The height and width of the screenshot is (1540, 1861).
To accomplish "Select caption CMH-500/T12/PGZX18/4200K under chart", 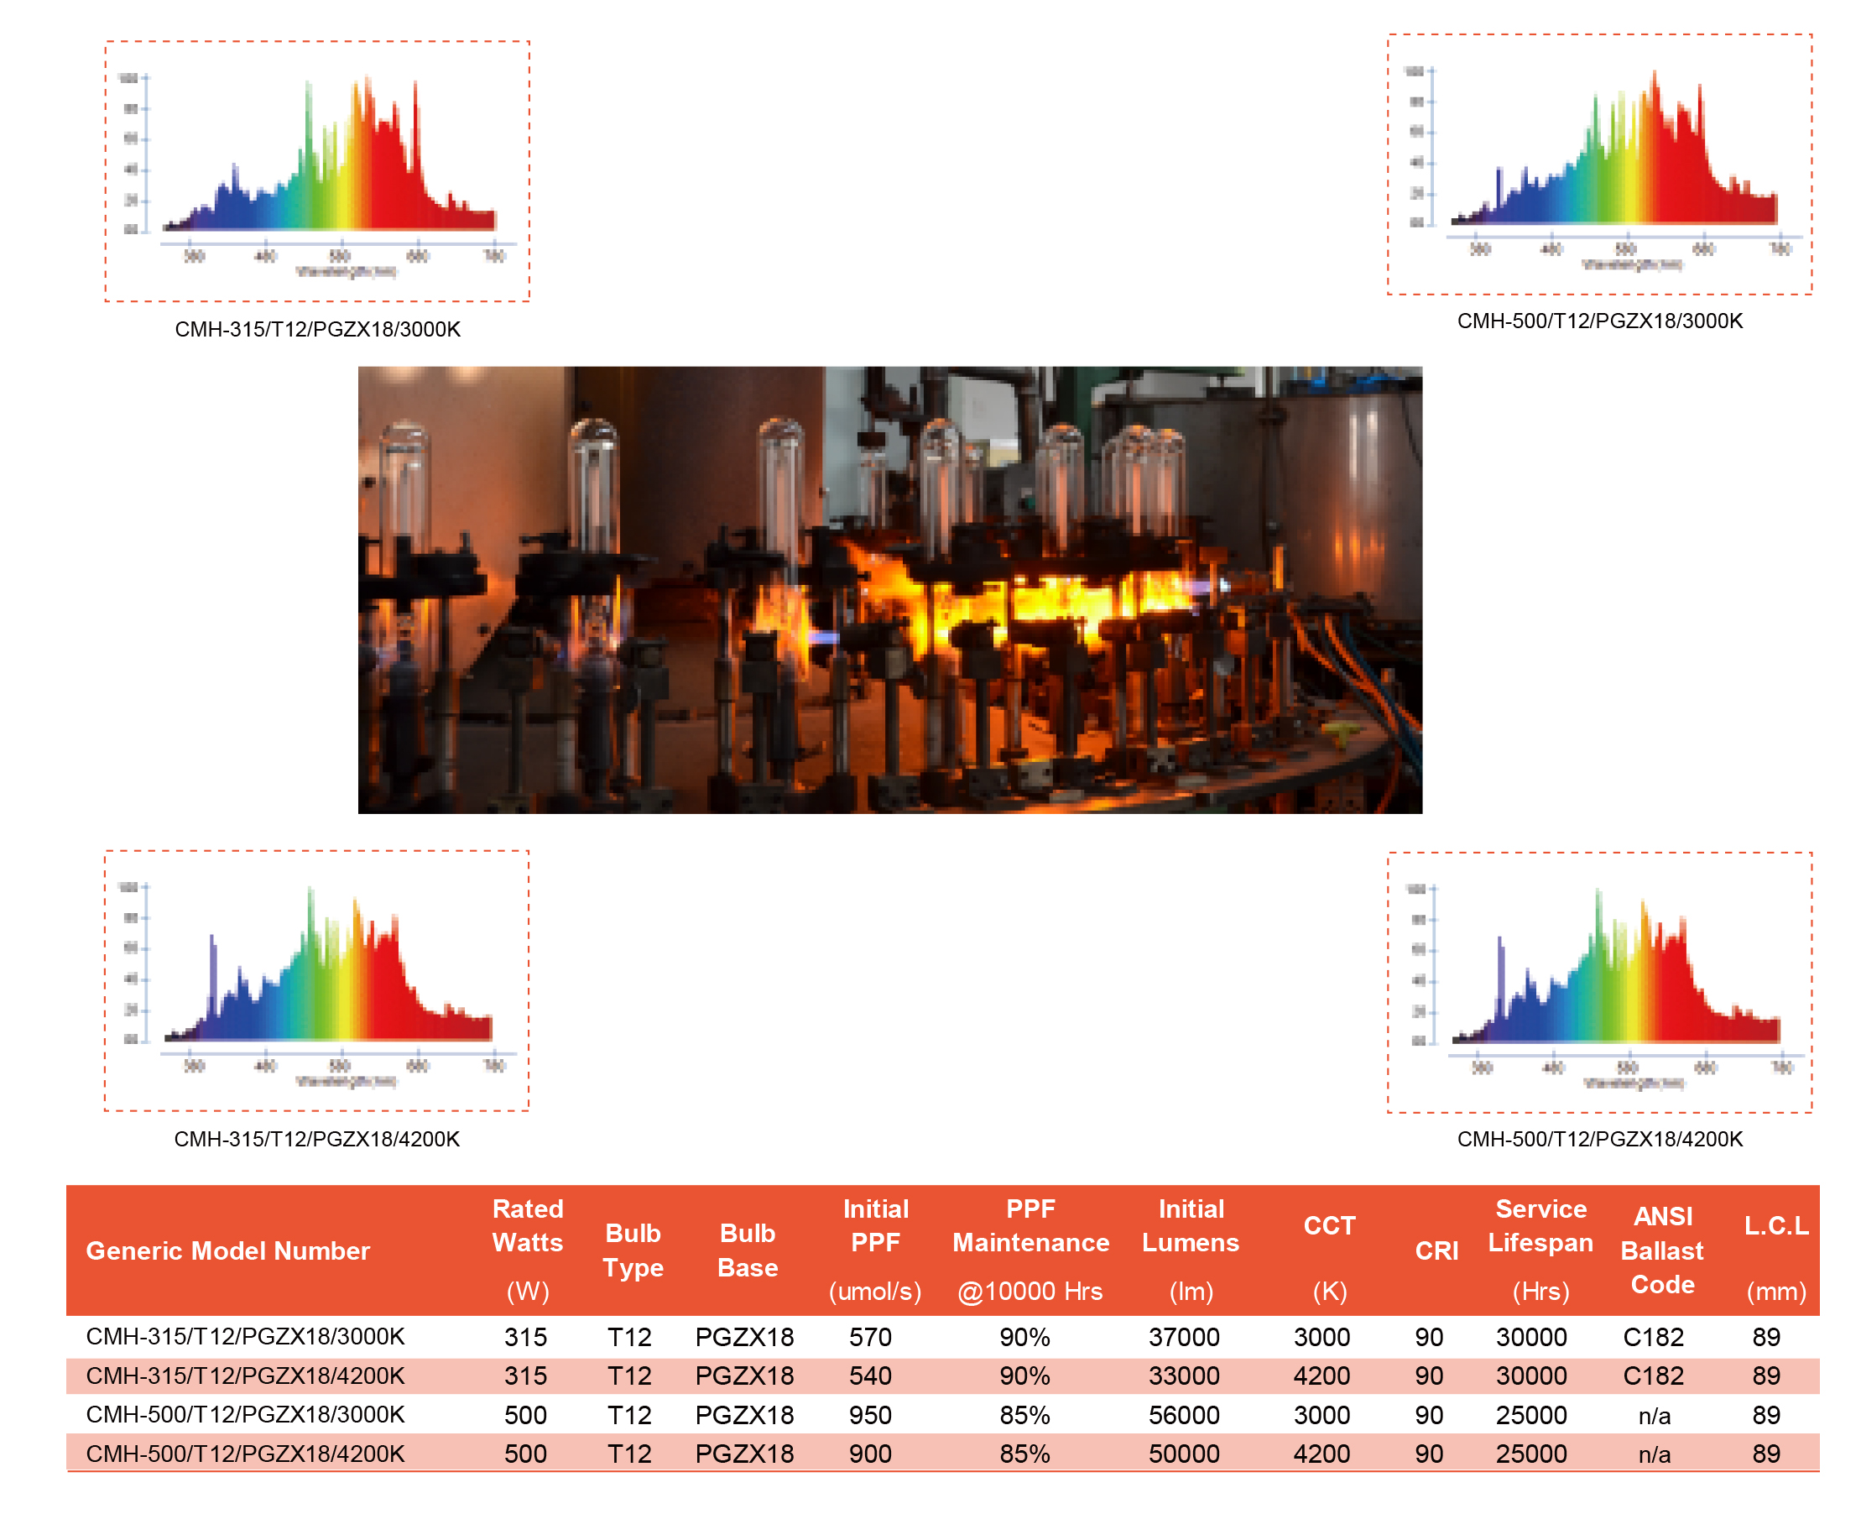I will point(1598,1138).
